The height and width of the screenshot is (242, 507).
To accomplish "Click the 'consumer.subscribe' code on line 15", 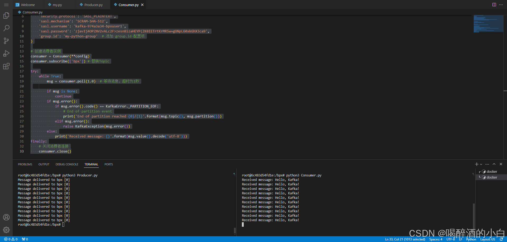I will point(49,61).
